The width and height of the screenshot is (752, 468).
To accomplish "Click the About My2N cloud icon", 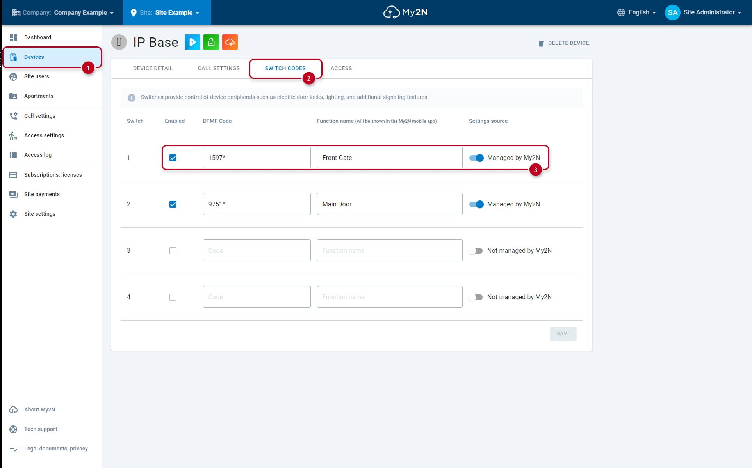I will (x=13, y=409).
